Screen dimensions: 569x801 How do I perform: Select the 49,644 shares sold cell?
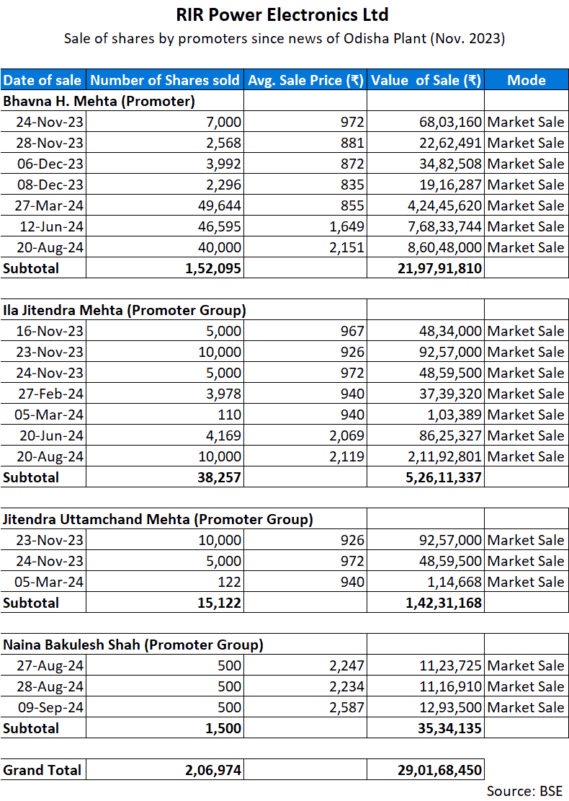[219, 205]
